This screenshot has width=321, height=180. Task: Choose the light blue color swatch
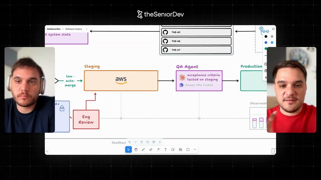click(x=272, y=42)
